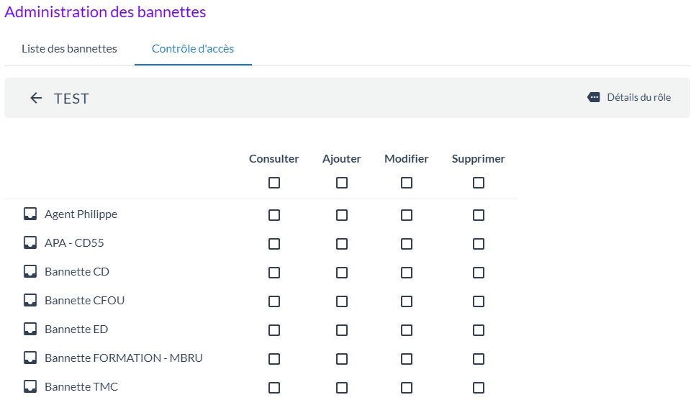Click the tray icon for APA - CD55
The height and width of the screenshot is (400, 696).
[x=30, y=242]
